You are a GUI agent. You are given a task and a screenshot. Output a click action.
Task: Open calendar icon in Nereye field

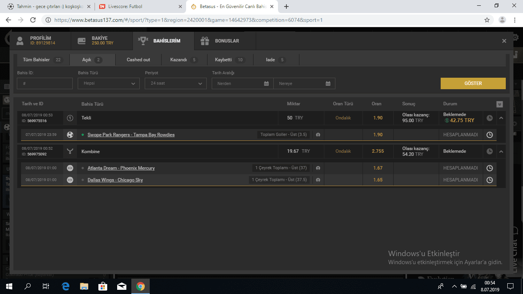[328, 83]
